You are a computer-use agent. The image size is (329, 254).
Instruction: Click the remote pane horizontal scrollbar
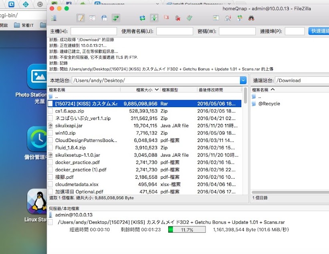click(290, 192)
